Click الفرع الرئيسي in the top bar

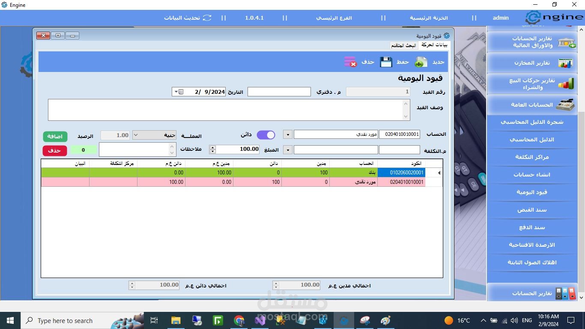click(x=334, y=18)
